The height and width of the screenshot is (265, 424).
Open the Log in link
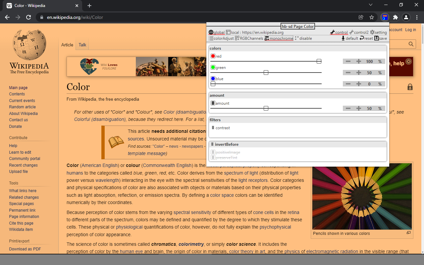(410, 30)
